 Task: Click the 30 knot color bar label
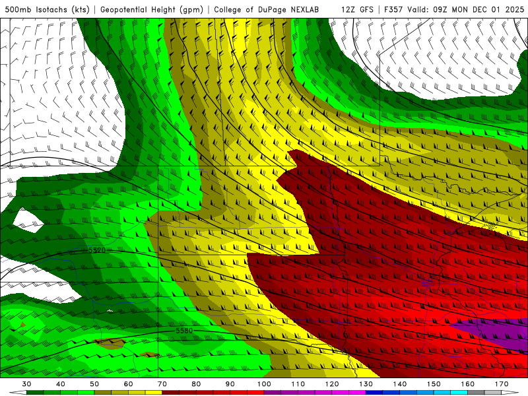click(26, 384)
